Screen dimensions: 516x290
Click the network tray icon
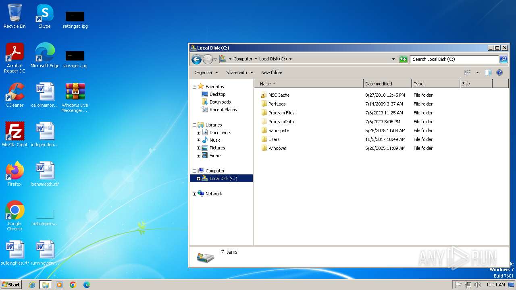pos(468,285)
